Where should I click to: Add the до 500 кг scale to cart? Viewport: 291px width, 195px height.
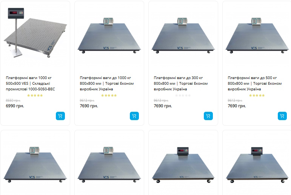click(282, 116)
